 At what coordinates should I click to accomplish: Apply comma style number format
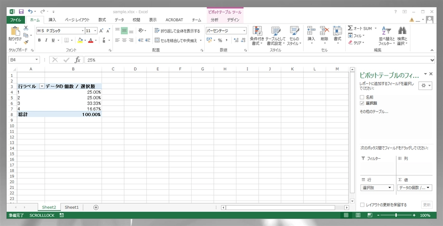(227, 40)
